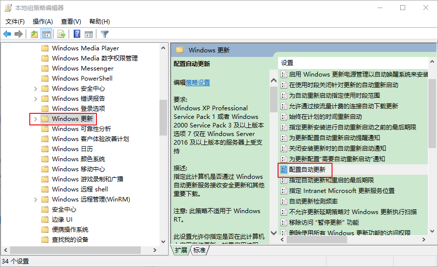Click tree pane scroll down arrow
The height and width of the screenshot is (267, 438).
coord(163,242)
